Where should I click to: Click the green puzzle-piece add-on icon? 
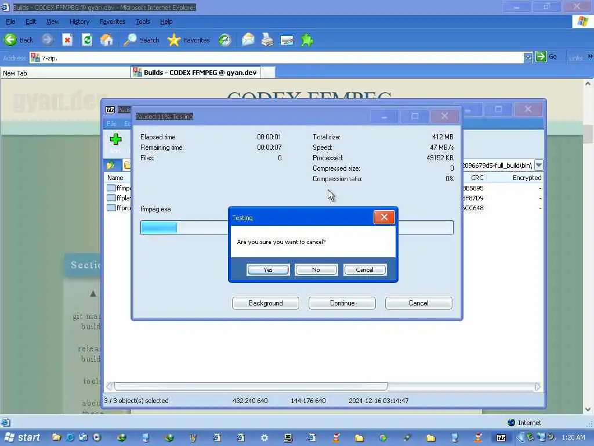tap(307, 40)
